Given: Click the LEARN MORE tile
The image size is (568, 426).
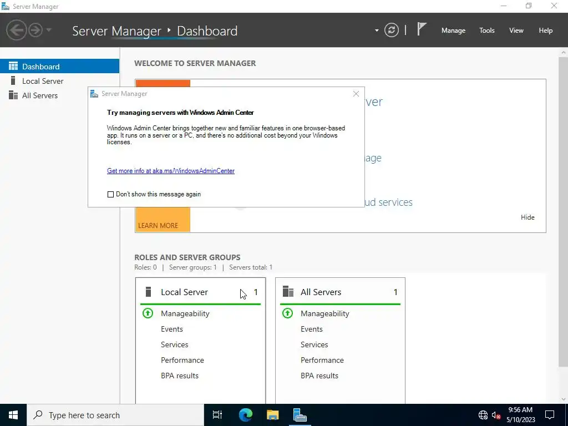Looking at the screenshot, I should click(163, 219).
